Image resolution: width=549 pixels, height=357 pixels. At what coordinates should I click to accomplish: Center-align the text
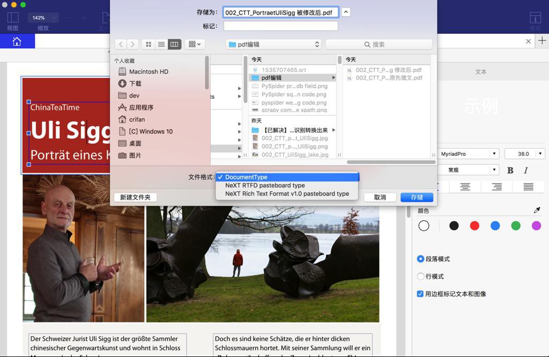[x=465, y=187]
